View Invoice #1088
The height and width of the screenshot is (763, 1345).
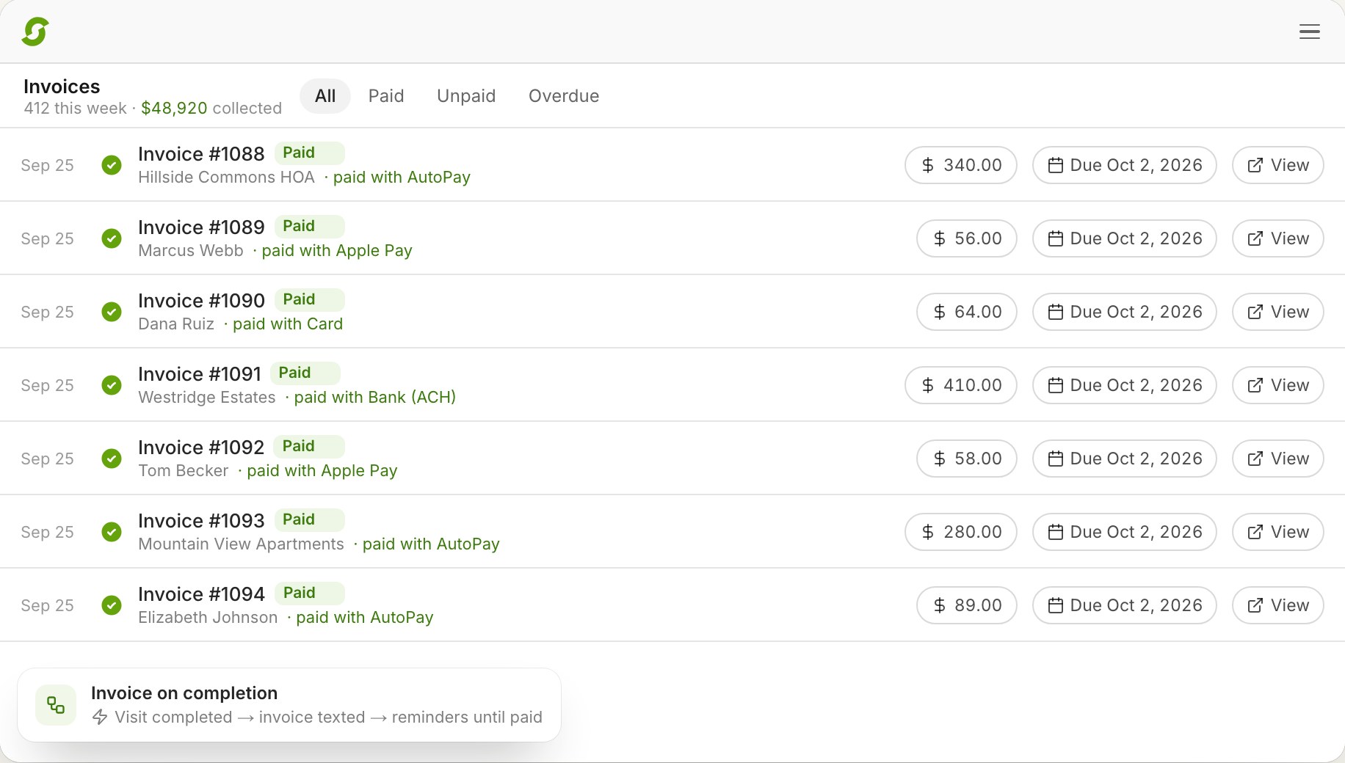[x=1277, y=165]
